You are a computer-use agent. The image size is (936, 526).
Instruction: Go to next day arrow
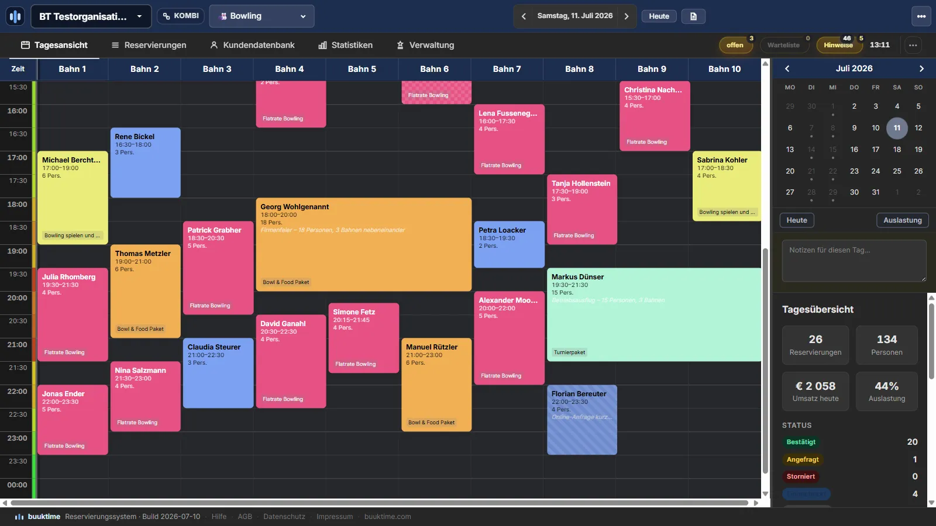click(x=627, y=16)
